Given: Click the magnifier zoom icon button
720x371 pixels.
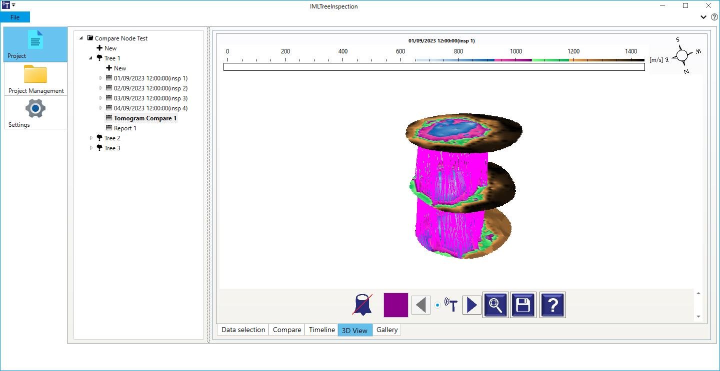Looking at the screenshot, I should (495, 305).
